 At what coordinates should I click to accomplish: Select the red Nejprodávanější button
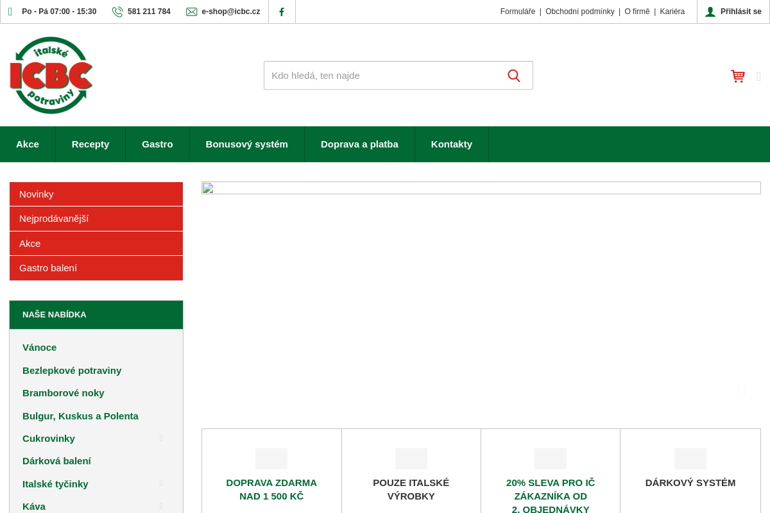96,219
